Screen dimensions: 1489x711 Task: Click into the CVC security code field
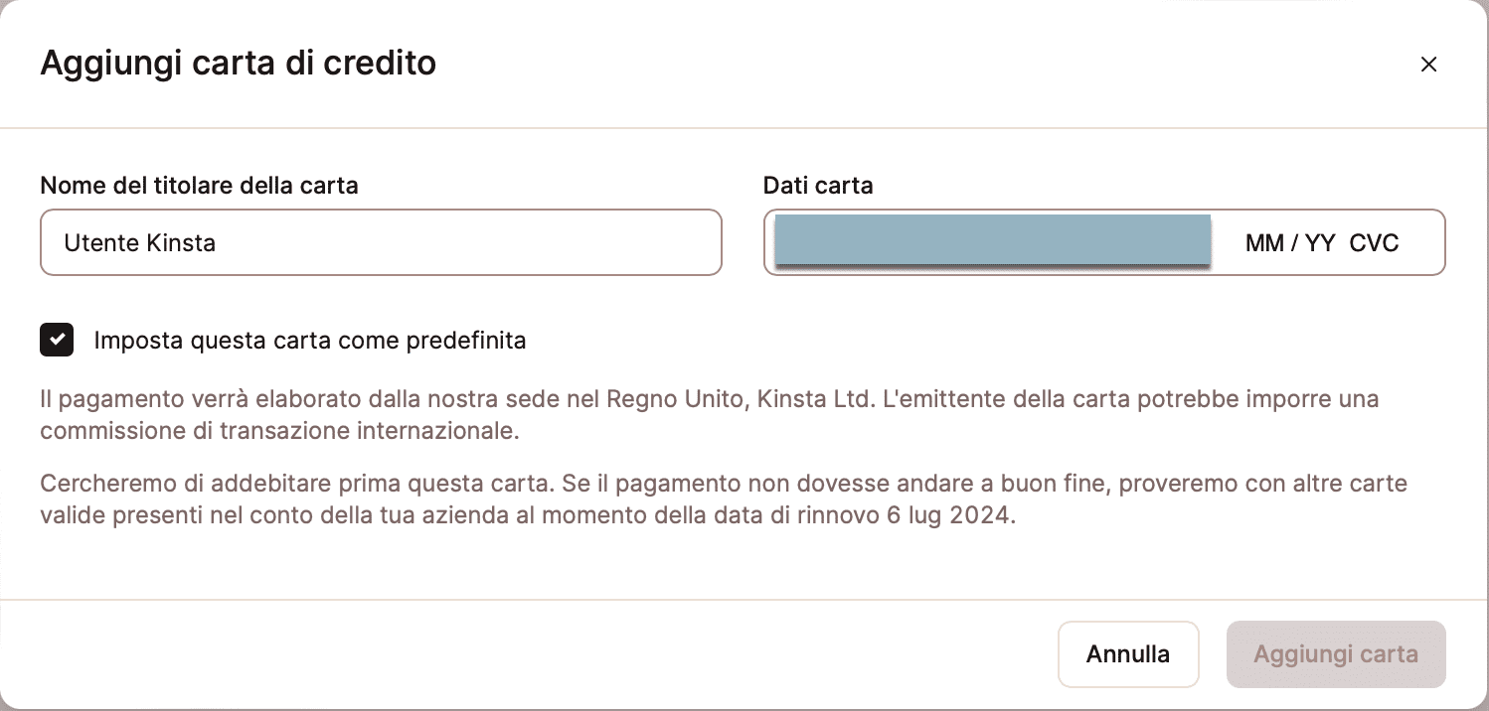point(1374,242)
